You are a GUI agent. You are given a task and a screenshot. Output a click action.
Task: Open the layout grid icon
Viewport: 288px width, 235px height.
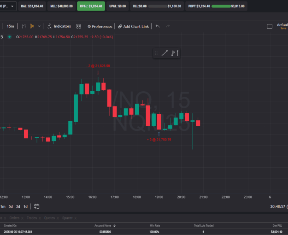[79, 26]
